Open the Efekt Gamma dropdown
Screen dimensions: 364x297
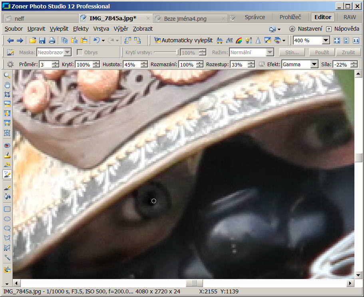[314, 65]
